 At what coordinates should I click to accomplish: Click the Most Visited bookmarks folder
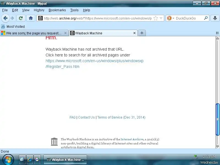(x=13, y=26)
